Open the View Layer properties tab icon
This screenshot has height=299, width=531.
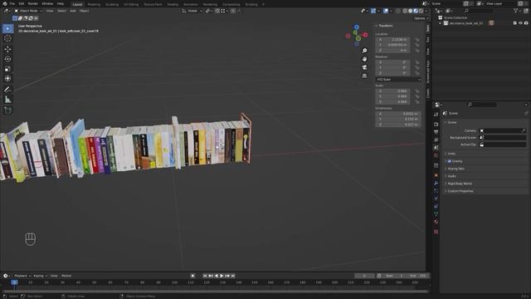coord(436,140)
